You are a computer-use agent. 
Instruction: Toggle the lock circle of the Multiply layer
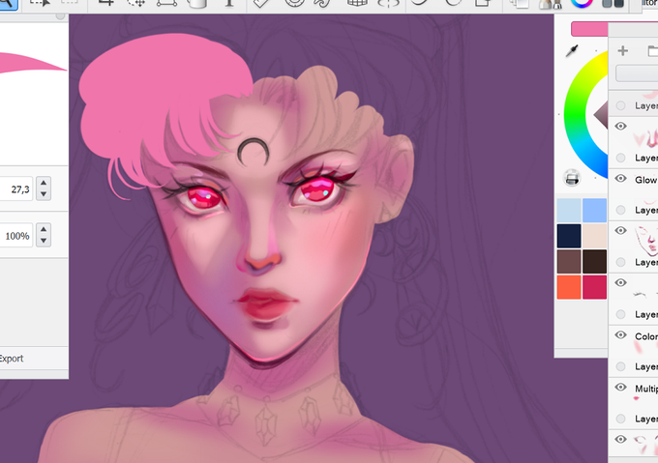click(620, 419)
